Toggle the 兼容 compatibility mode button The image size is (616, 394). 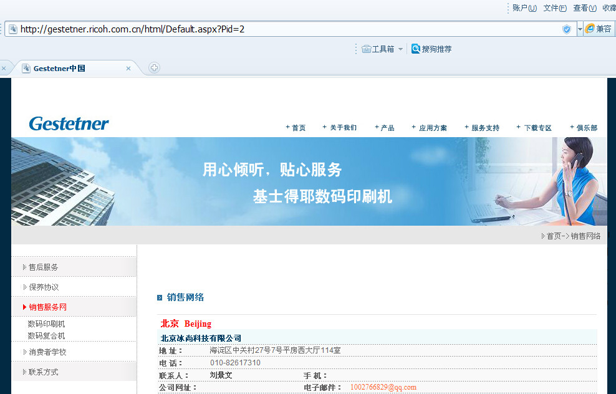(x=599, y=29)
